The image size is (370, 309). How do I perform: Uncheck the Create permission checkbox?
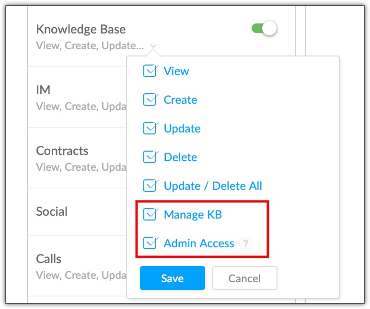[150, 99]
